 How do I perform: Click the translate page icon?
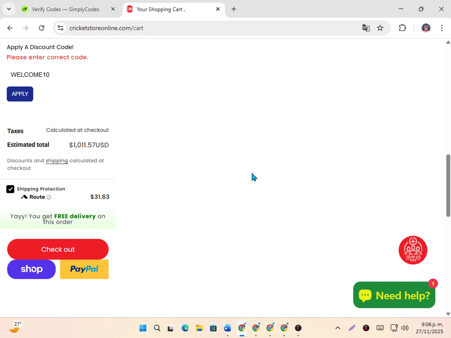tap(366, 28)
